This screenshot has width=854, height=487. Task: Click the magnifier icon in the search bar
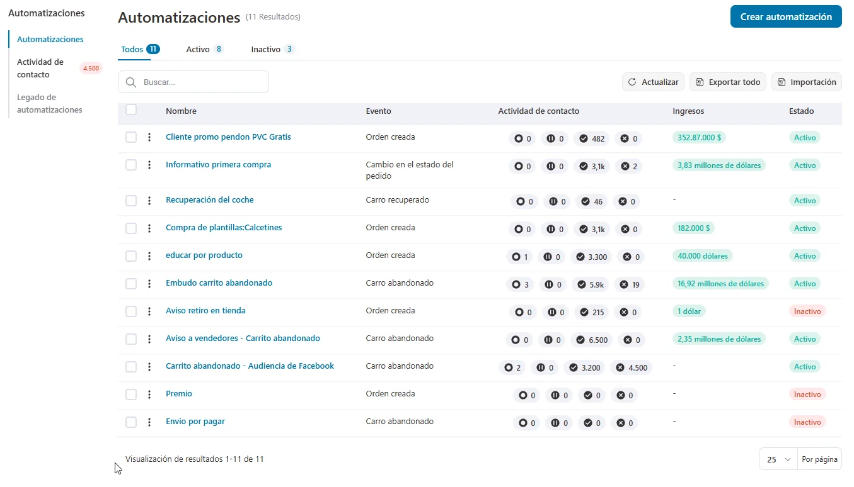[130, 82]
